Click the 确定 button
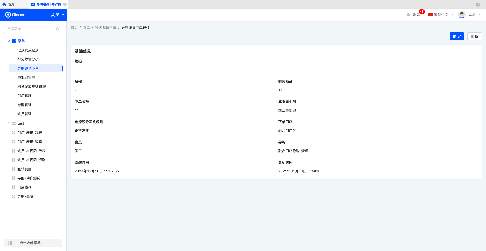Viewport: 486px width, 251px height. point(457,36)
